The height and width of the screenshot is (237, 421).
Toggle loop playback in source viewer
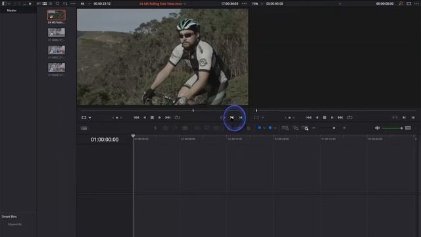point(177,117)
